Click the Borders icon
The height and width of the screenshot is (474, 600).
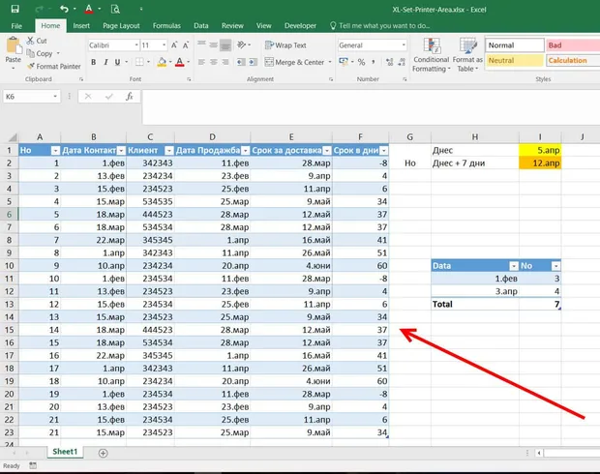pyautogui.click(x=139, y=62)
